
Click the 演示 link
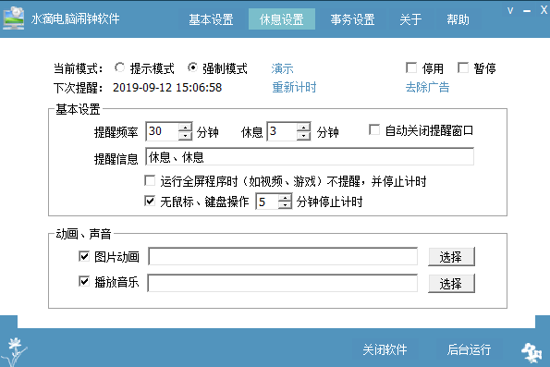tap(282, 68)
